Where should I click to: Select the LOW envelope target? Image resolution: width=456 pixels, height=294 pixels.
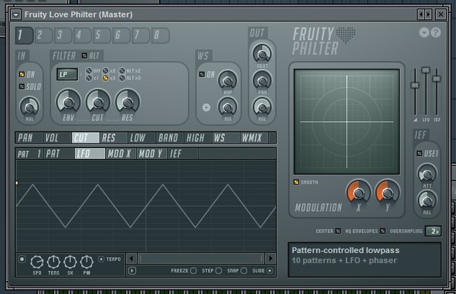(142, 137)
